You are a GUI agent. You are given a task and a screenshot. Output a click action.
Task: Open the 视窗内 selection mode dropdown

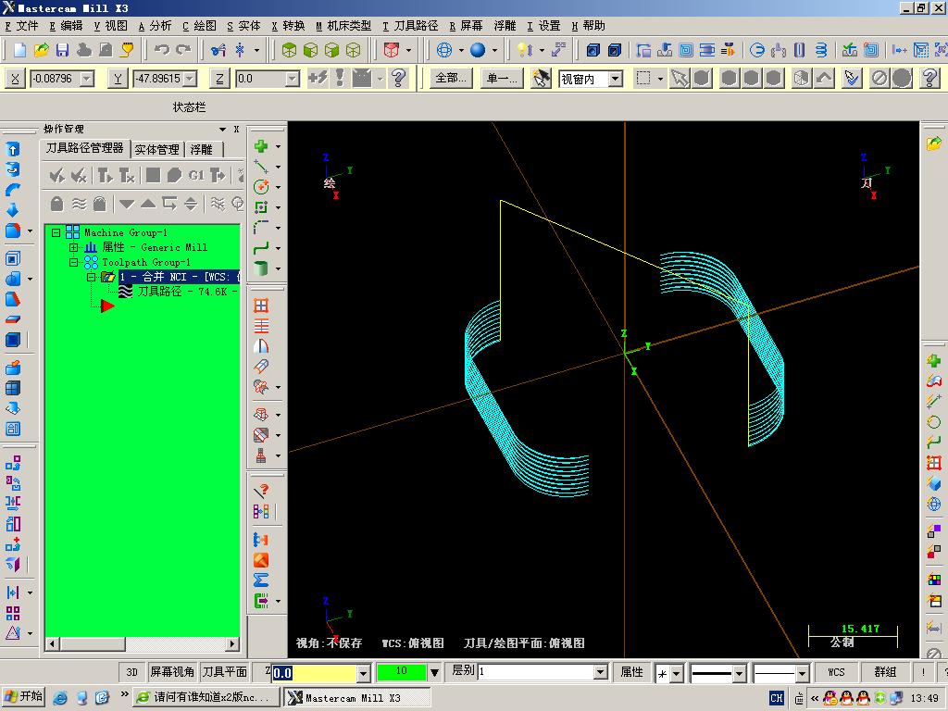click(615, 79)
